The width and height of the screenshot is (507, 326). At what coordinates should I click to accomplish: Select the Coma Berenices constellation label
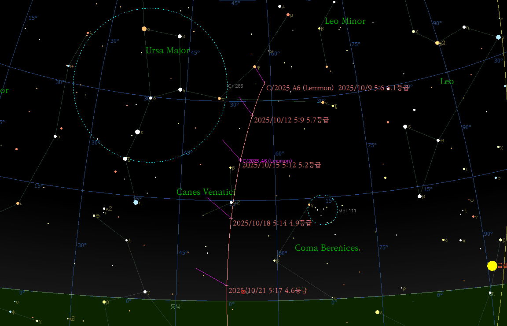[327, 248]
